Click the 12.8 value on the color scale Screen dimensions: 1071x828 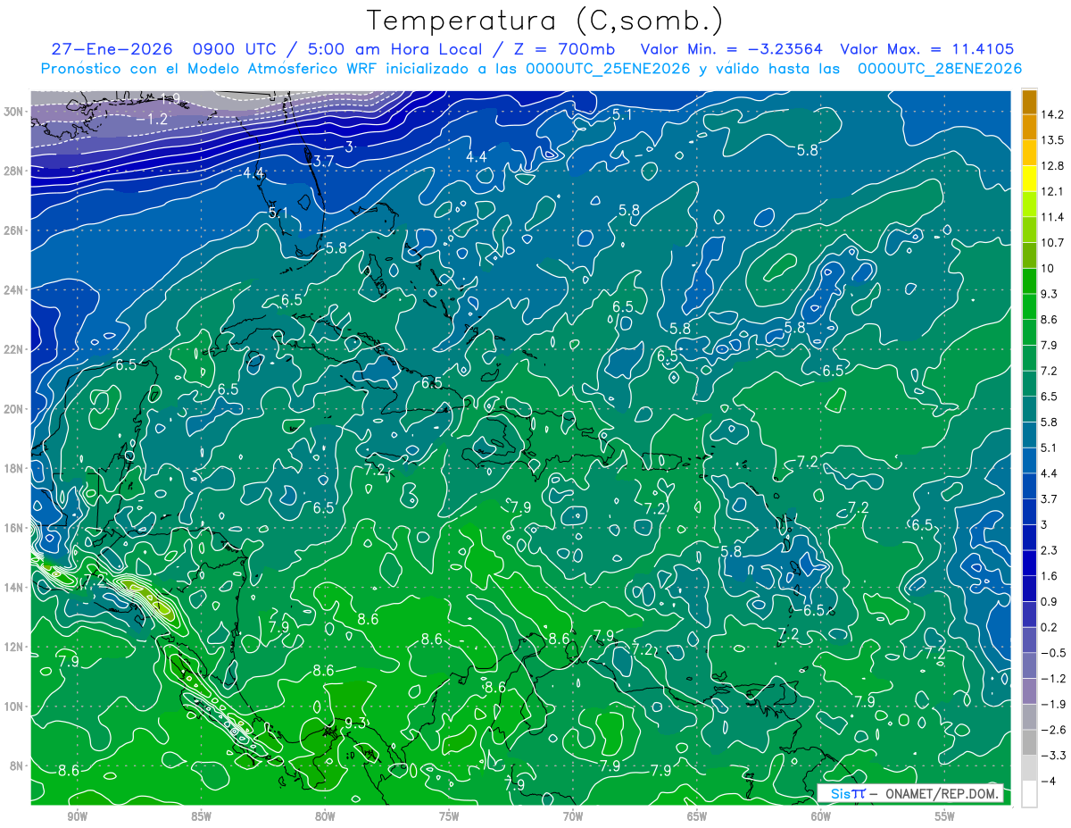[x=1051, y=165]
